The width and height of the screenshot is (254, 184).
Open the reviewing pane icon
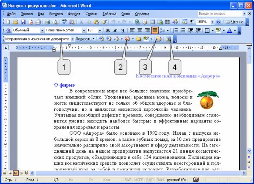(168, 39)
